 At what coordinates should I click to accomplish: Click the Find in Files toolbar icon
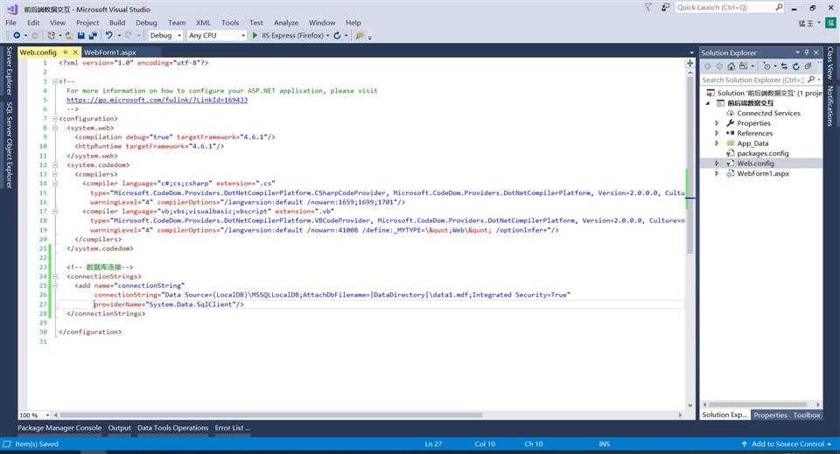[x=360, y=35]
